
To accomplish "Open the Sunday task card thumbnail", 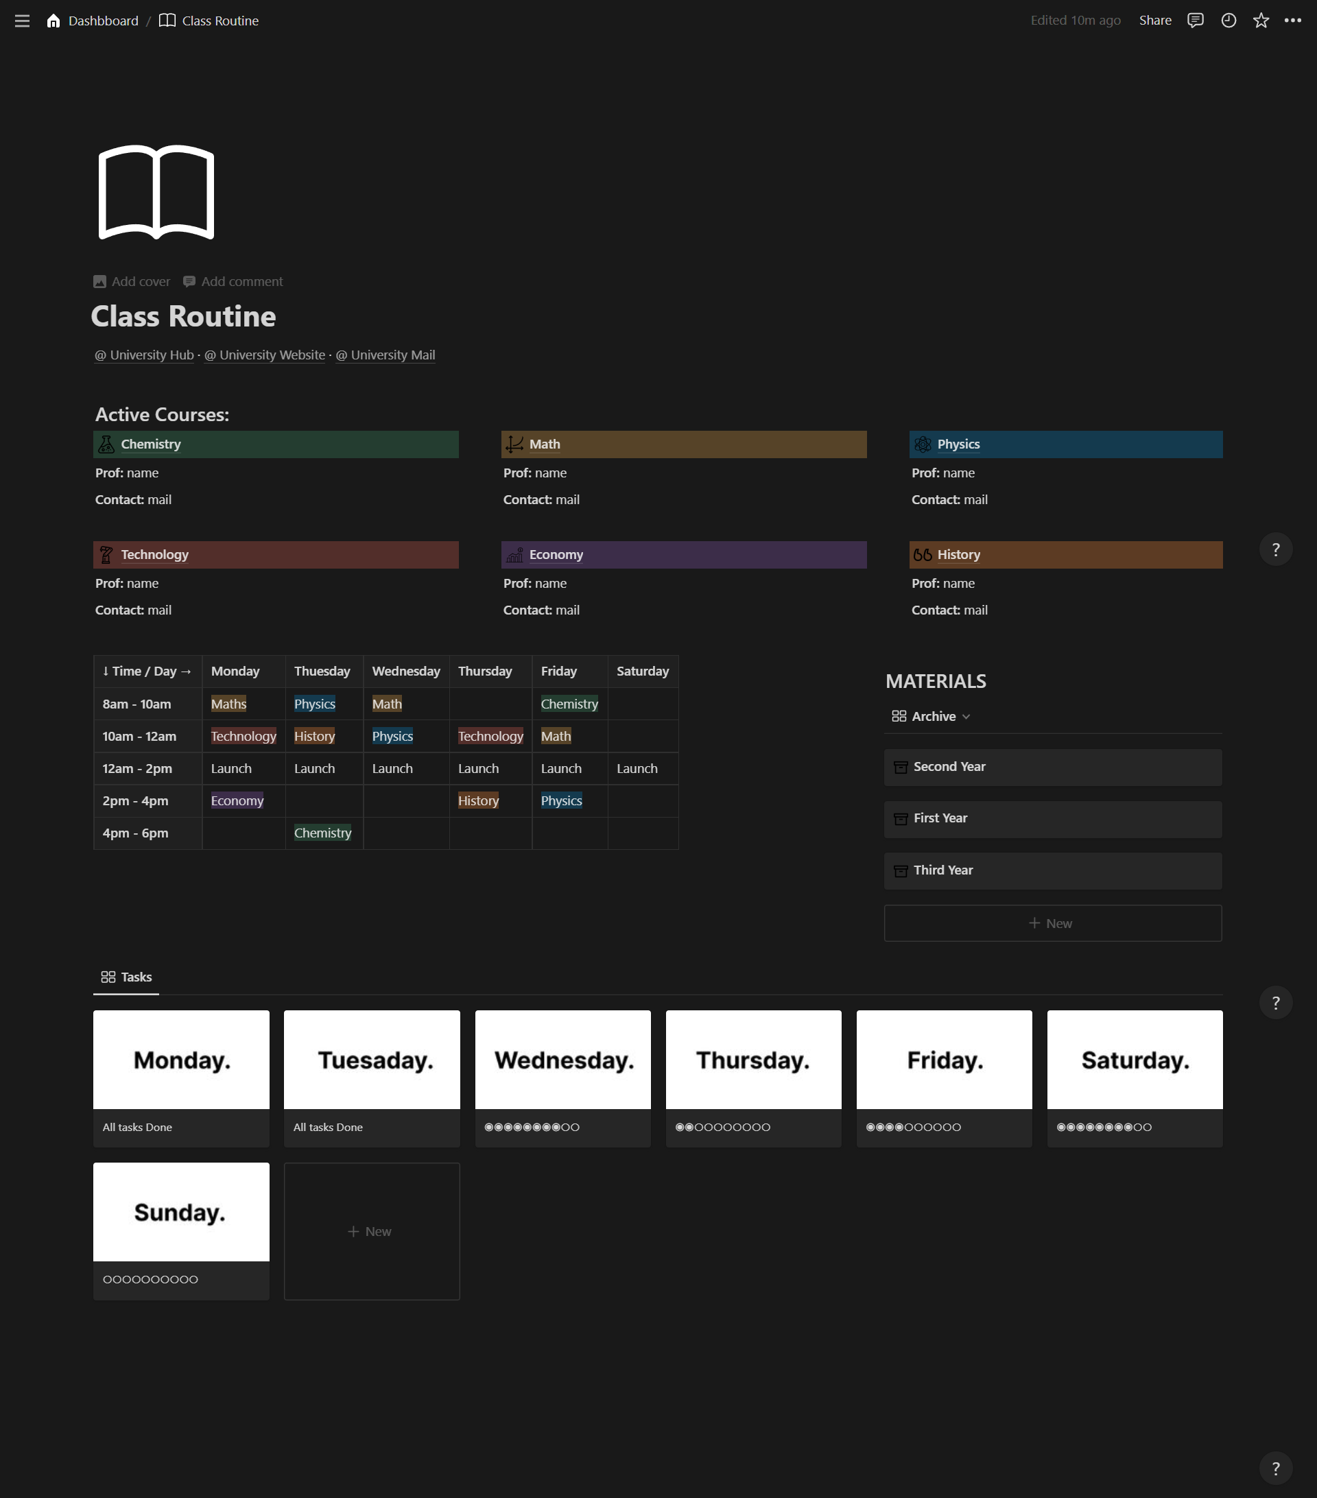I will coord(181,1212).
